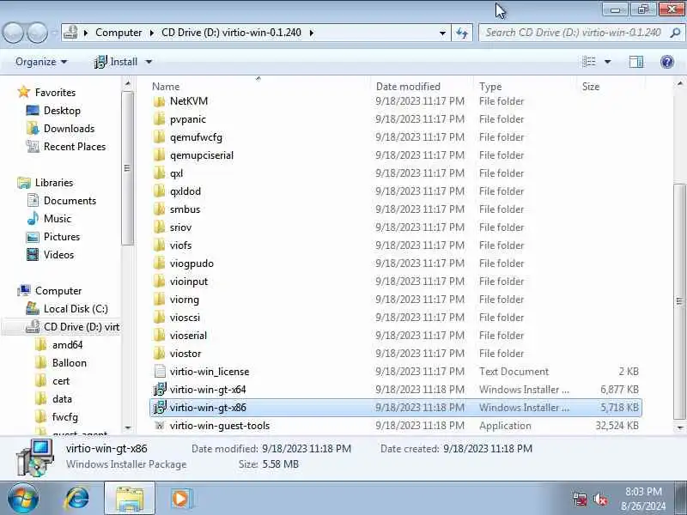
Task: Open the Install dropdown arrow
Action: click(149, 62)
